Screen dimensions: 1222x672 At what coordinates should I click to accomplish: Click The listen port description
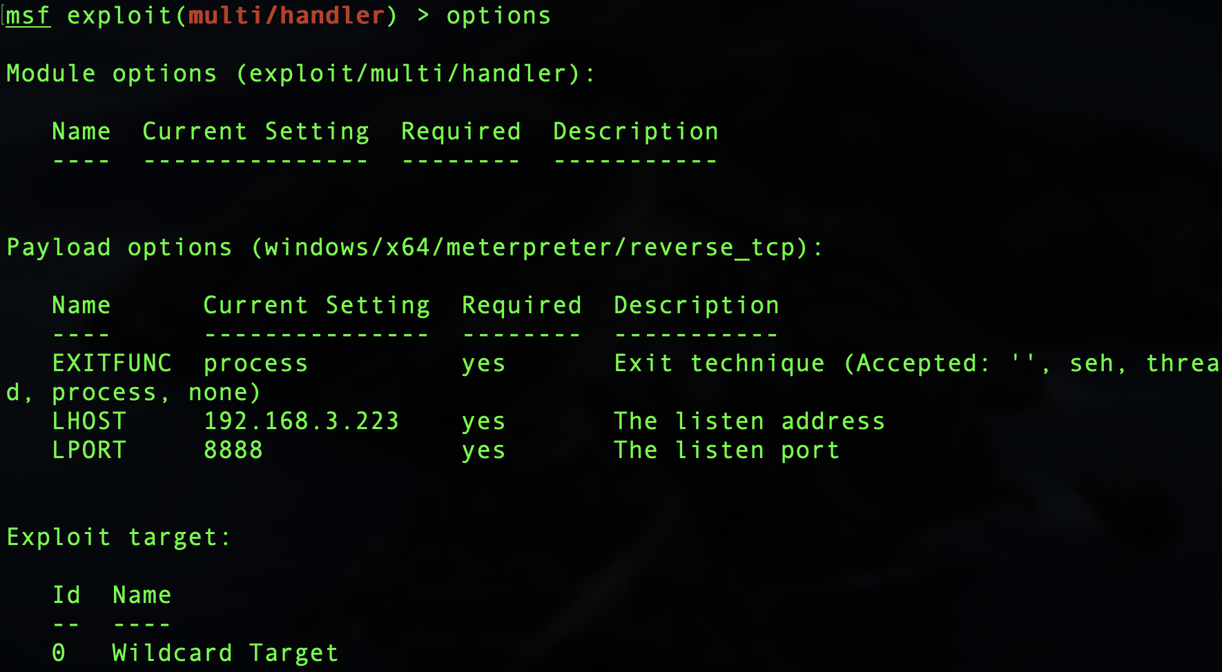[x=726, y=451]
